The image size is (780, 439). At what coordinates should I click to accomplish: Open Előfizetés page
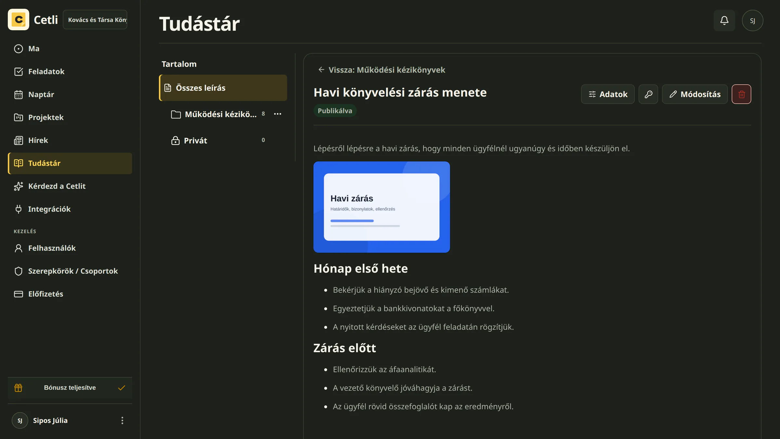[x=70, y=294]
